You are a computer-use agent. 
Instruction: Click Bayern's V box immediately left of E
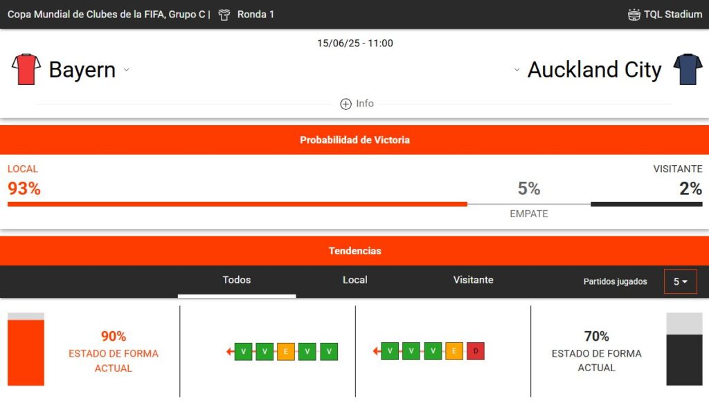click(x=264, y=351)
